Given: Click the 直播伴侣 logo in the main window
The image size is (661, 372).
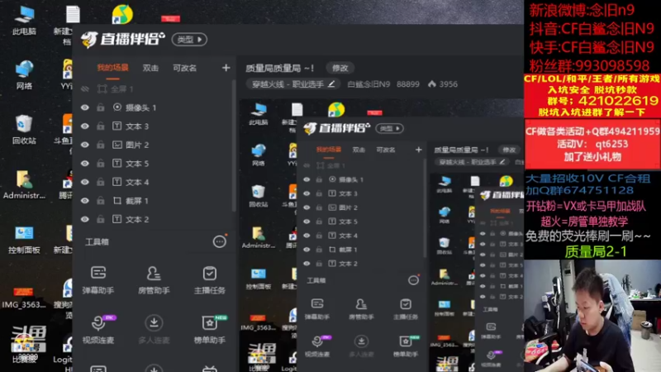Looking at the screenshot, I should pyautogui.click(x=122, y=39).
